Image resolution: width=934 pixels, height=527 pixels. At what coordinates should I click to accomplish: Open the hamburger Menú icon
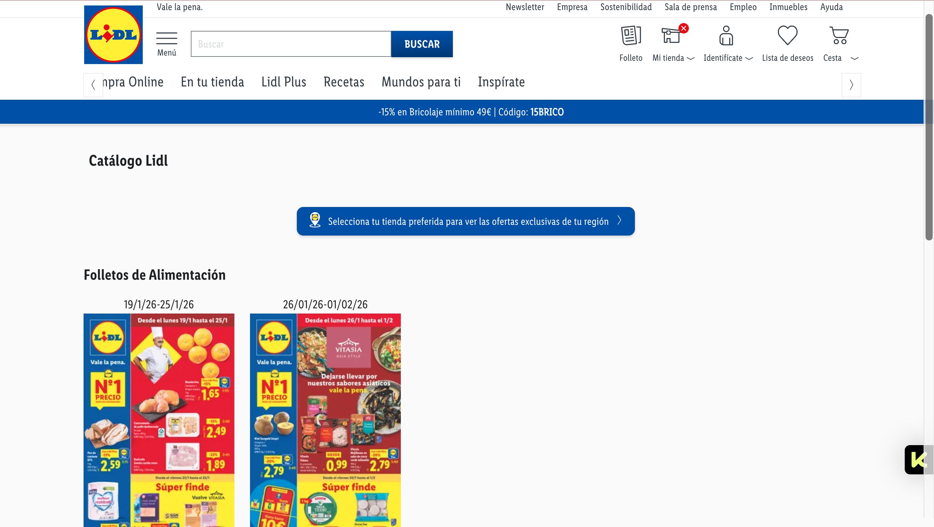point(167,38)
